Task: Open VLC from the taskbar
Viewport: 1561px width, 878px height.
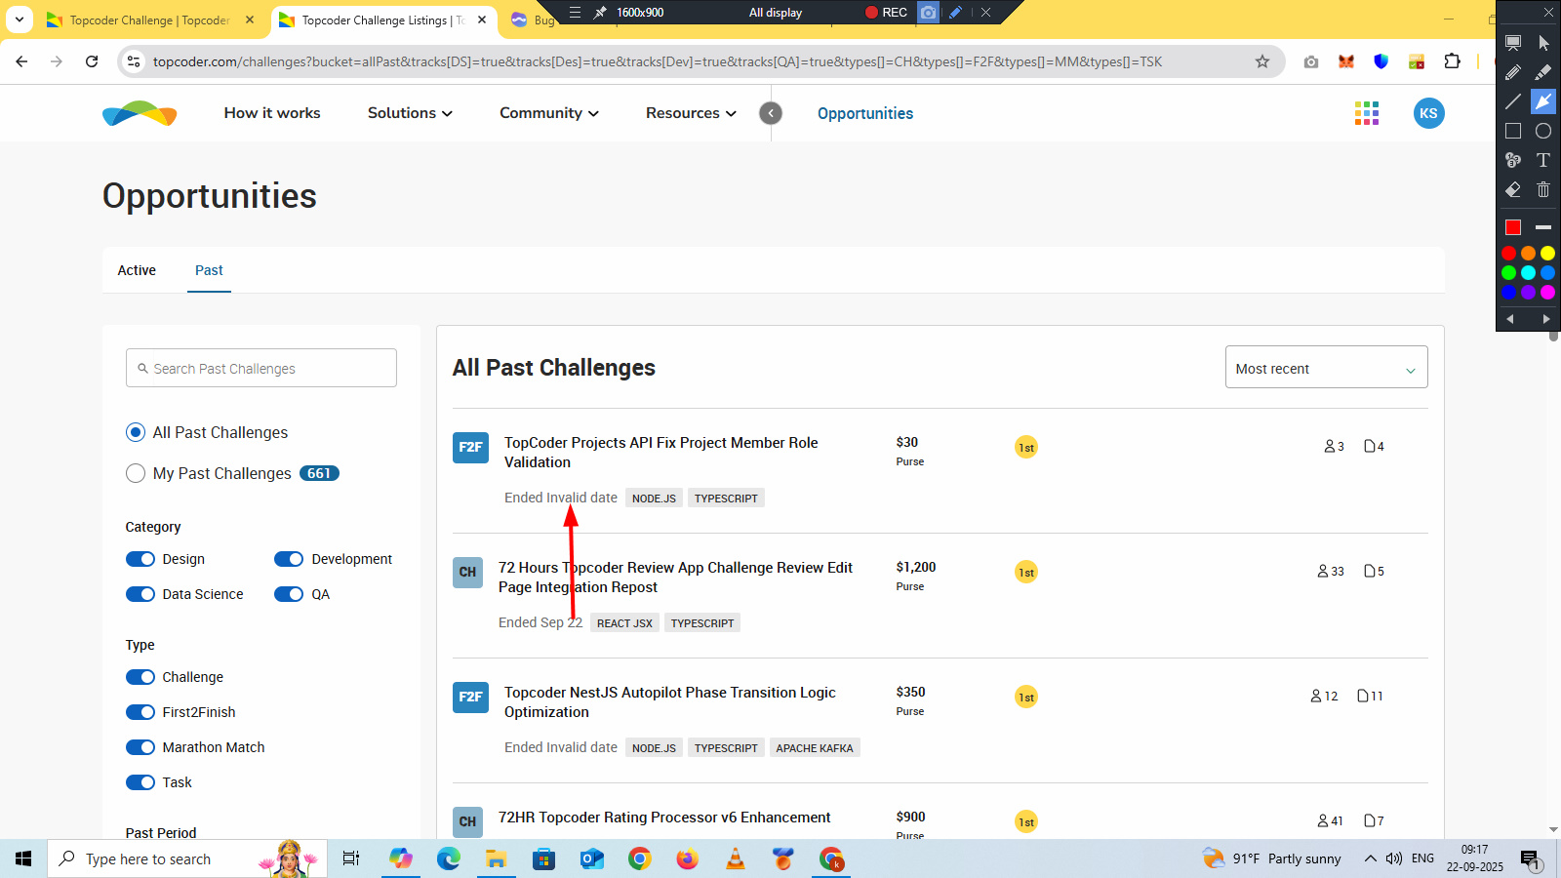Action: coord(736,859)
